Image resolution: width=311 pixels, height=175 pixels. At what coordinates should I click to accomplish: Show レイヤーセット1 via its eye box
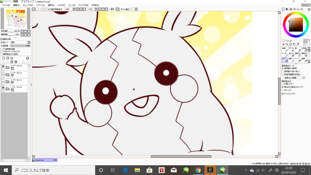click(x=3, y=80)
